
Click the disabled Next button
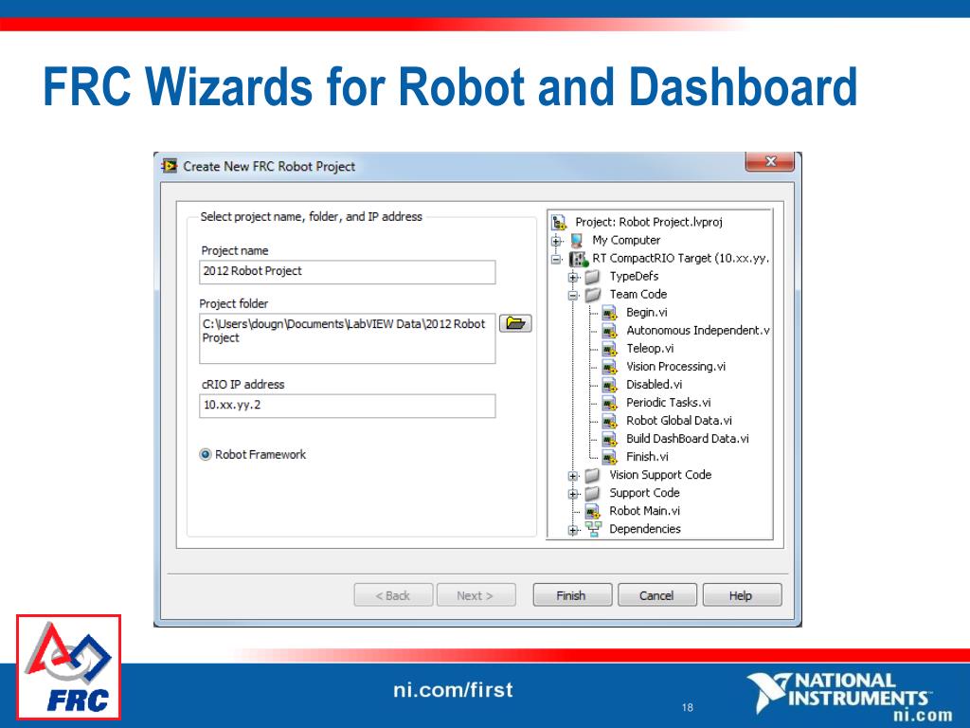[476, 595]
